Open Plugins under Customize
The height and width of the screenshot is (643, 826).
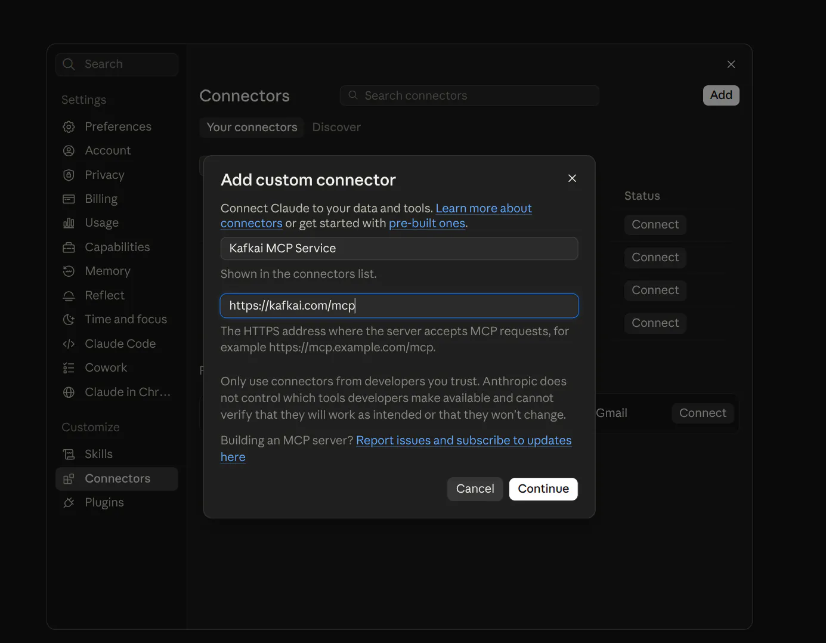tap(117, 502)
